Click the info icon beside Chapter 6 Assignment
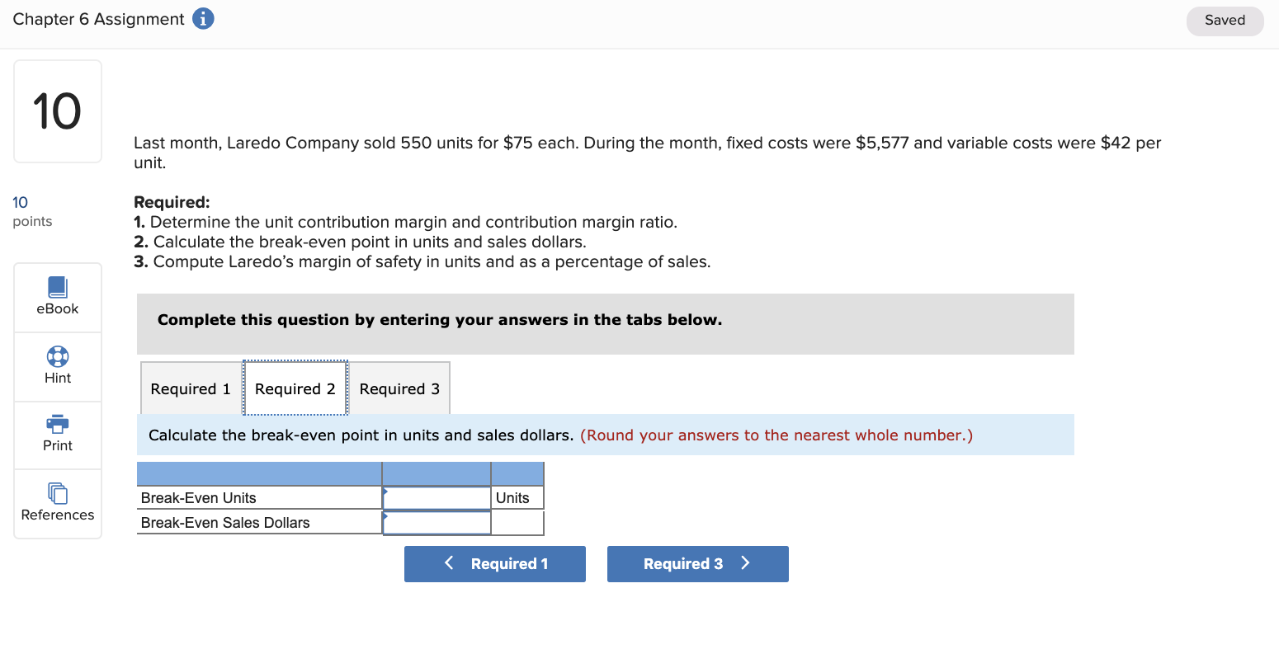 (x=203, y=18)
